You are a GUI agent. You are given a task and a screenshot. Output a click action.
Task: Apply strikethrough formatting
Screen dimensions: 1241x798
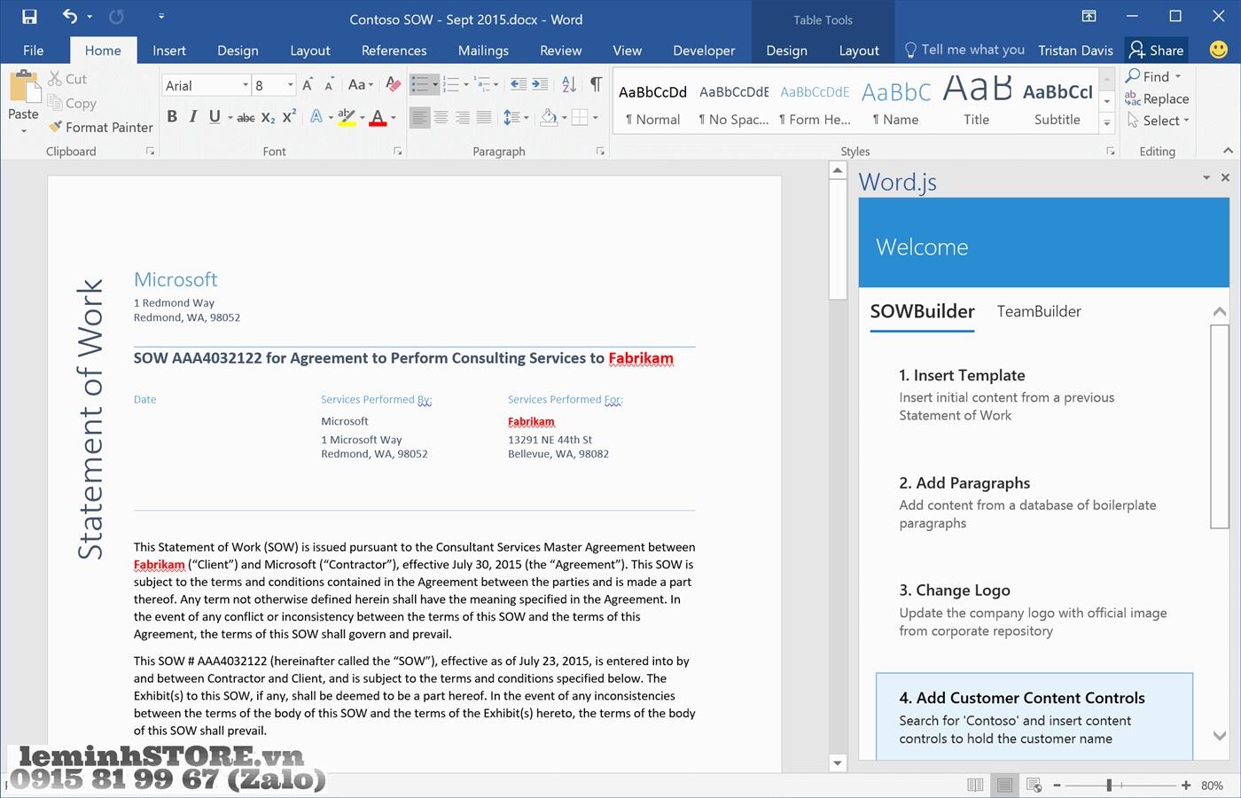pyautogui.click(x=246, y=117)
